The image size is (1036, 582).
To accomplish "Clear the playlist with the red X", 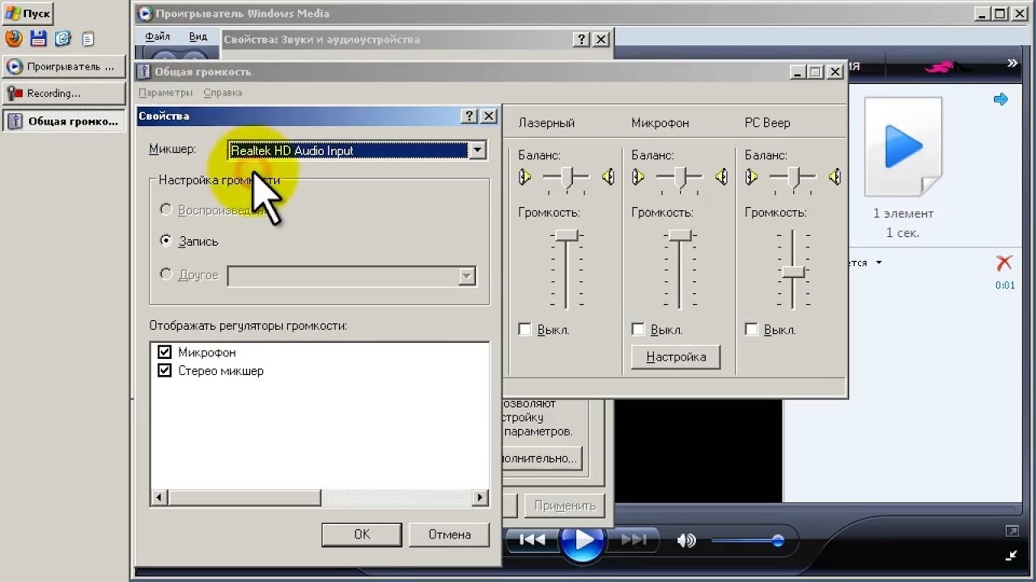I will point(1004,263).
